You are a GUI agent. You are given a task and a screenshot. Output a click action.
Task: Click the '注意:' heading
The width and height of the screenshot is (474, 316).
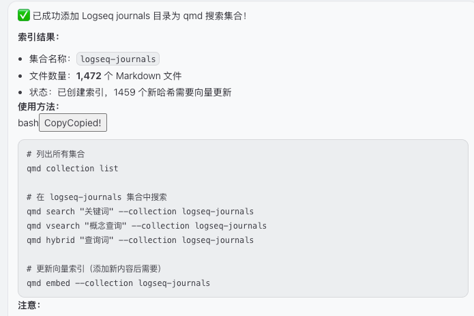click(x=29, y=305)
